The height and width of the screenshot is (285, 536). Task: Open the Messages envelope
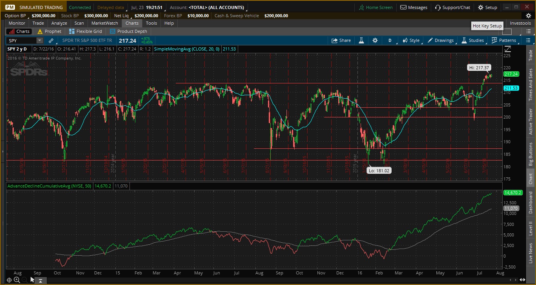click(414, 7)
